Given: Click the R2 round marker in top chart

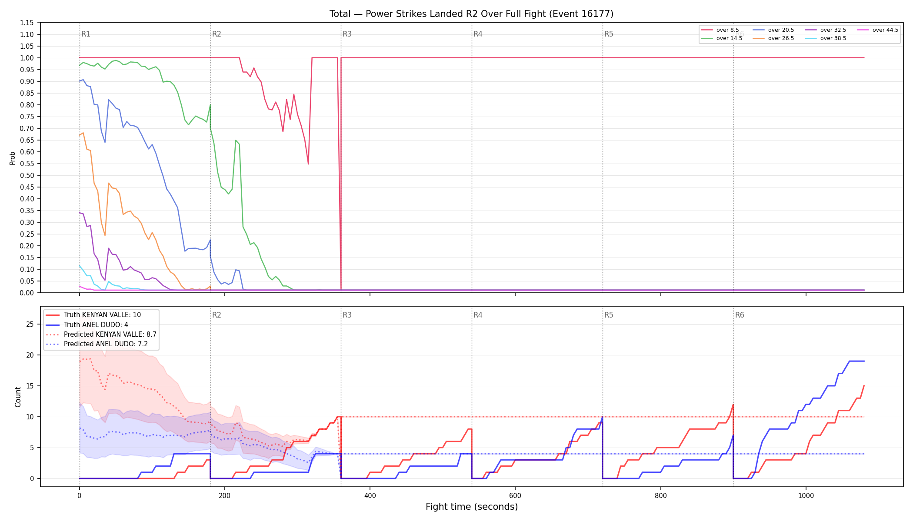Looking at the screenshot, I should pos(217,34).
